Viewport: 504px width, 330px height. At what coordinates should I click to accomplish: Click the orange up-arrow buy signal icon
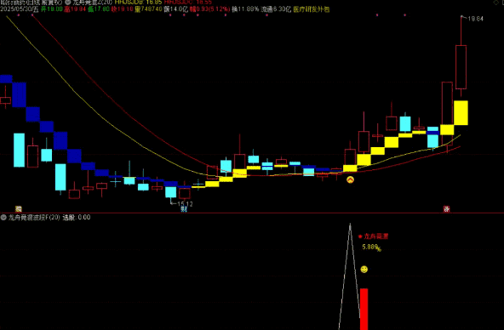[x=350, y=179]
